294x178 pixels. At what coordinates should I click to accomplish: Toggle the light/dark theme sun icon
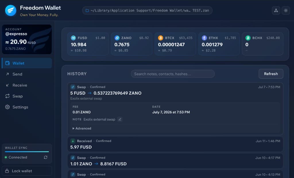tap(286, 11)
